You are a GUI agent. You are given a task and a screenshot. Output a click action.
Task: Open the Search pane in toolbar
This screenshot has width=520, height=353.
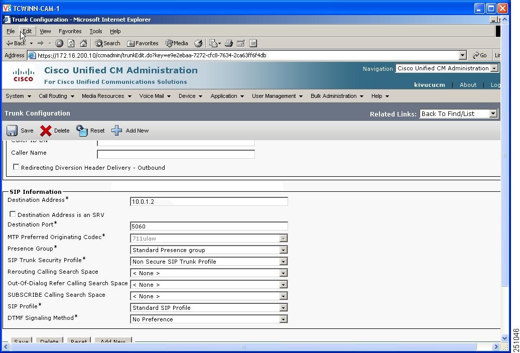(x=107, y=43)
